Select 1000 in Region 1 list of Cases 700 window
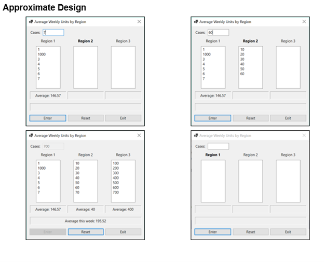The height and width of the screenshot is (262, 324). click(x=42, y=168)
